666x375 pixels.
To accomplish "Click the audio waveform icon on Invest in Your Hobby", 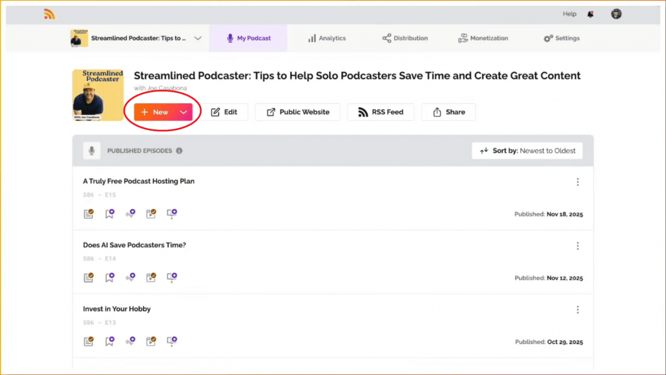I will [x=131, y=341].
